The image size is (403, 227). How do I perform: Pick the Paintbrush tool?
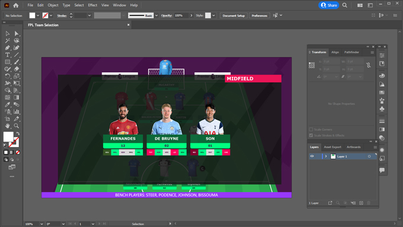click(17, 62)
